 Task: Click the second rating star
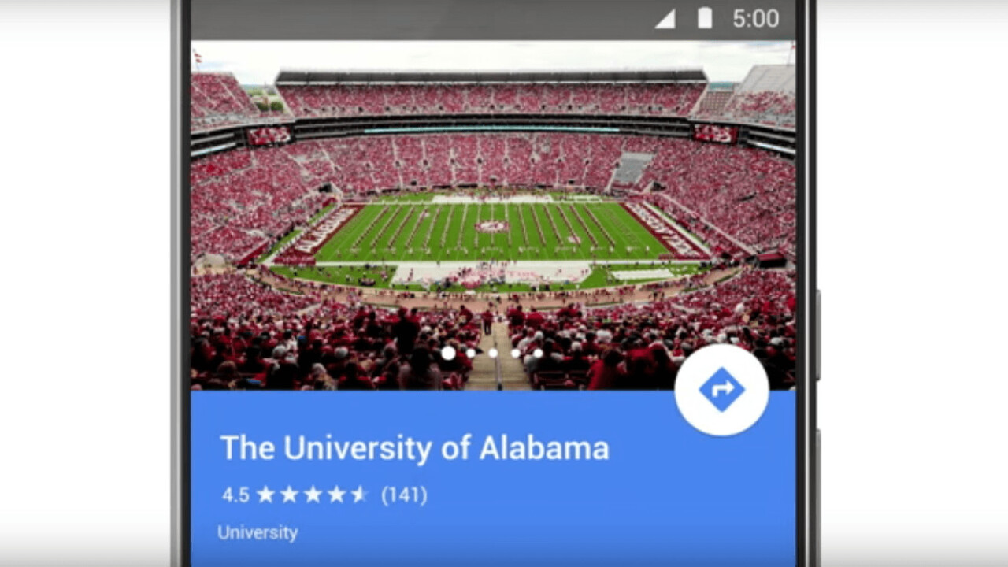pyautogui.click(x=289, y=495)
